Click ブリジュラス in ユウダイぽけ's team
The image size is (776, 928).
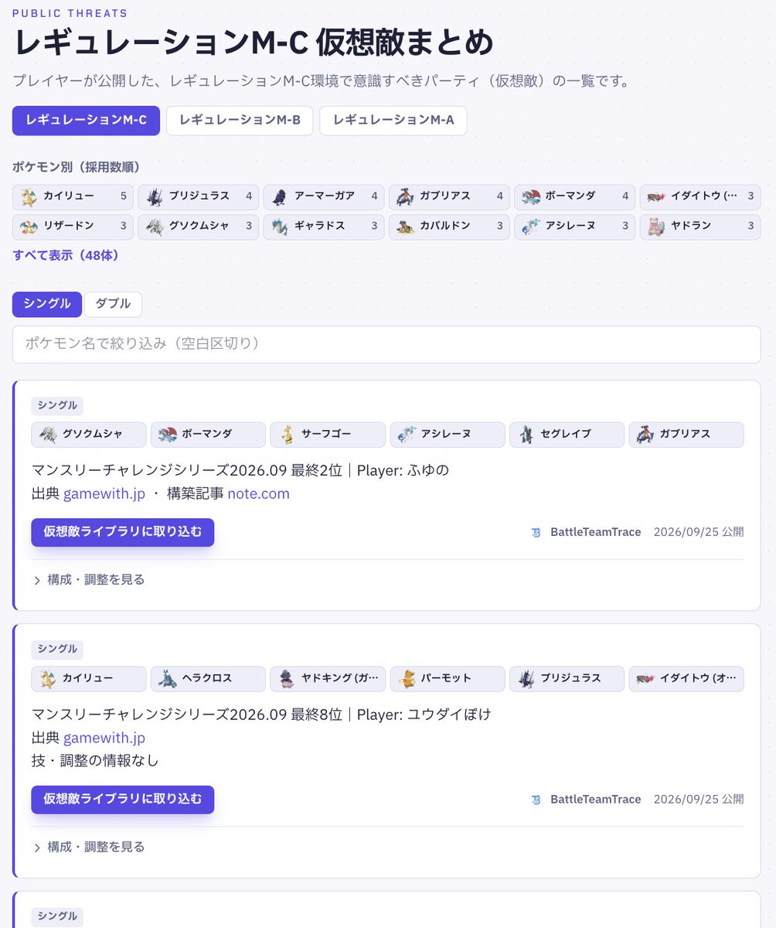tap(567, 679)
